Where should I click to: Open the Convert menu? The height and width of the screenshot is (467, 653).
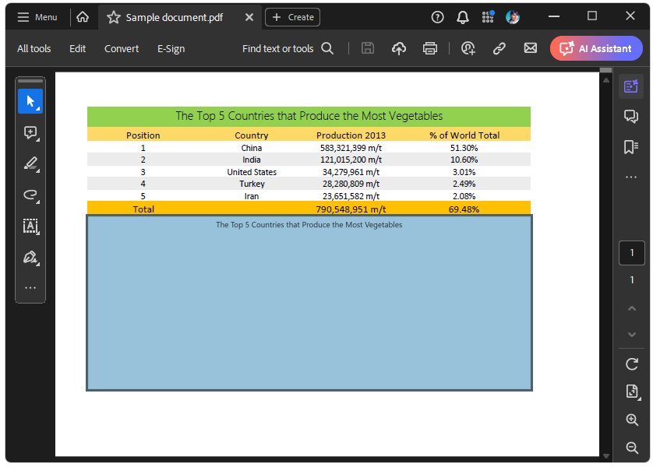tap(121, 48)
